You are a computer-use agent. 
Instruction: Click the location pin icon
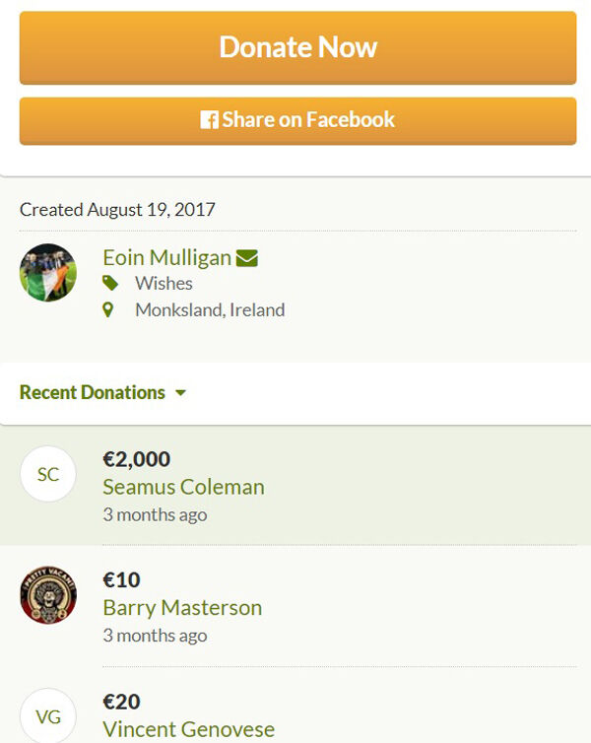[108, 310]
